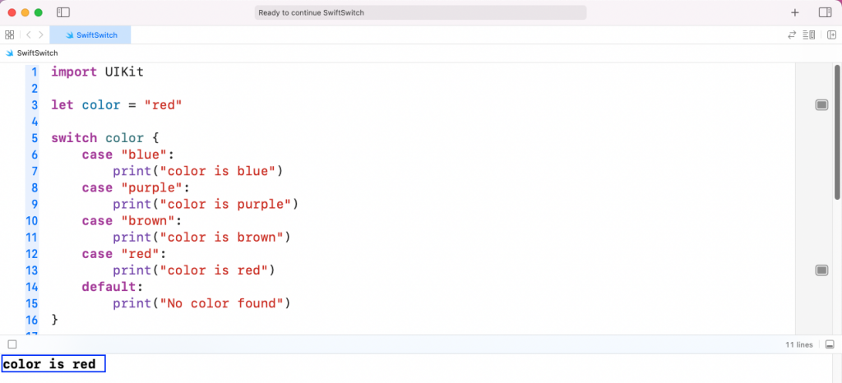Open the adjust editor options lines icon
The width and height of the screenshot is (842, 383).
[x=809, y=35]
